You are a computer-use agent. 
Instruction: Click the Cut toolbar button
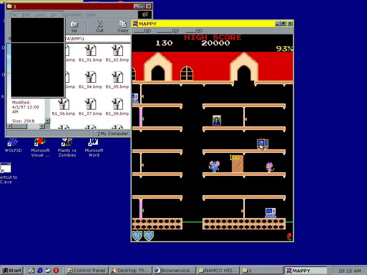100,26
